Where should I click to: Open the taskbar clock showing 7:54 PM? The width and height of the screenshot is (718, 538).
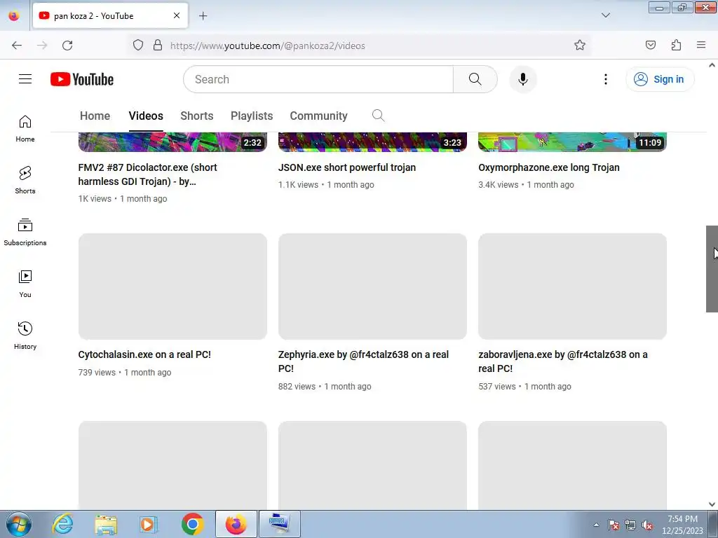click(x=682, y=525)
